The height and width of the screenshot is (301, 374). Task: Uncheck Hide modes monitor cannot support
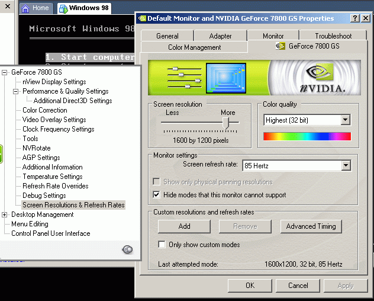click(157, 194)
